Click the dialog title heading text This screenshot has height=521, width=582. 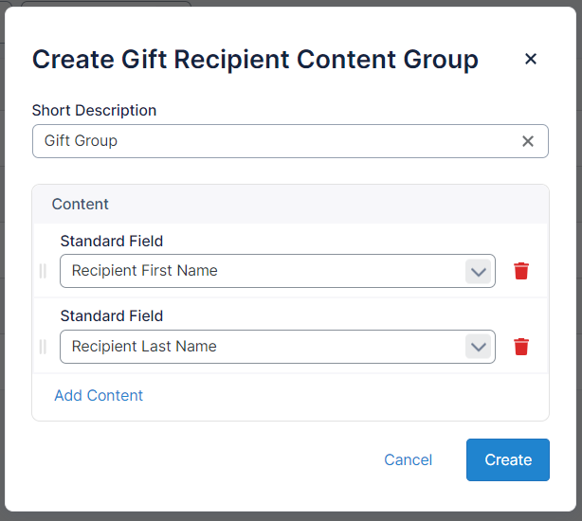click(x=255, y=60)
